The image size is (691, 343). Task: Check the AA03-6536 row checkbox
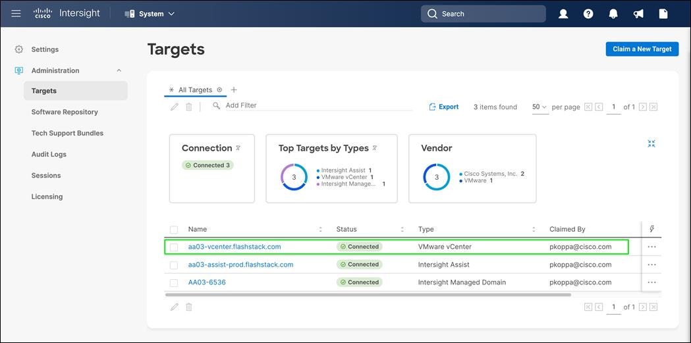pos(174,282)
